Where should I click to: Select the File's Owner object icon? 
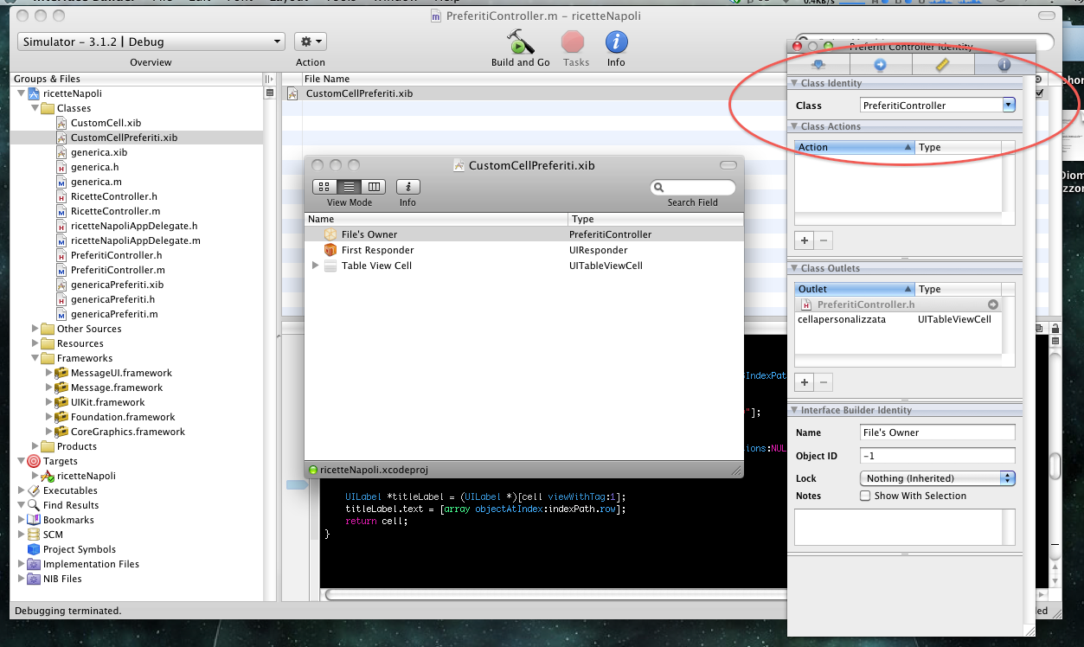tap(330, 234)
